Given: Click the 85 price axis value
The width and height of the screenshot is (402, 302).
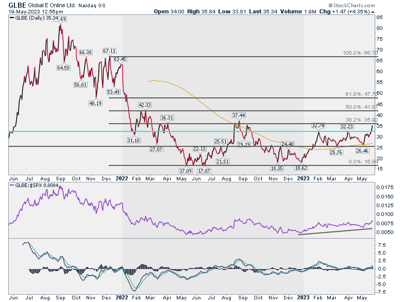Looking at the screenshot, I should tap(379, 18).
